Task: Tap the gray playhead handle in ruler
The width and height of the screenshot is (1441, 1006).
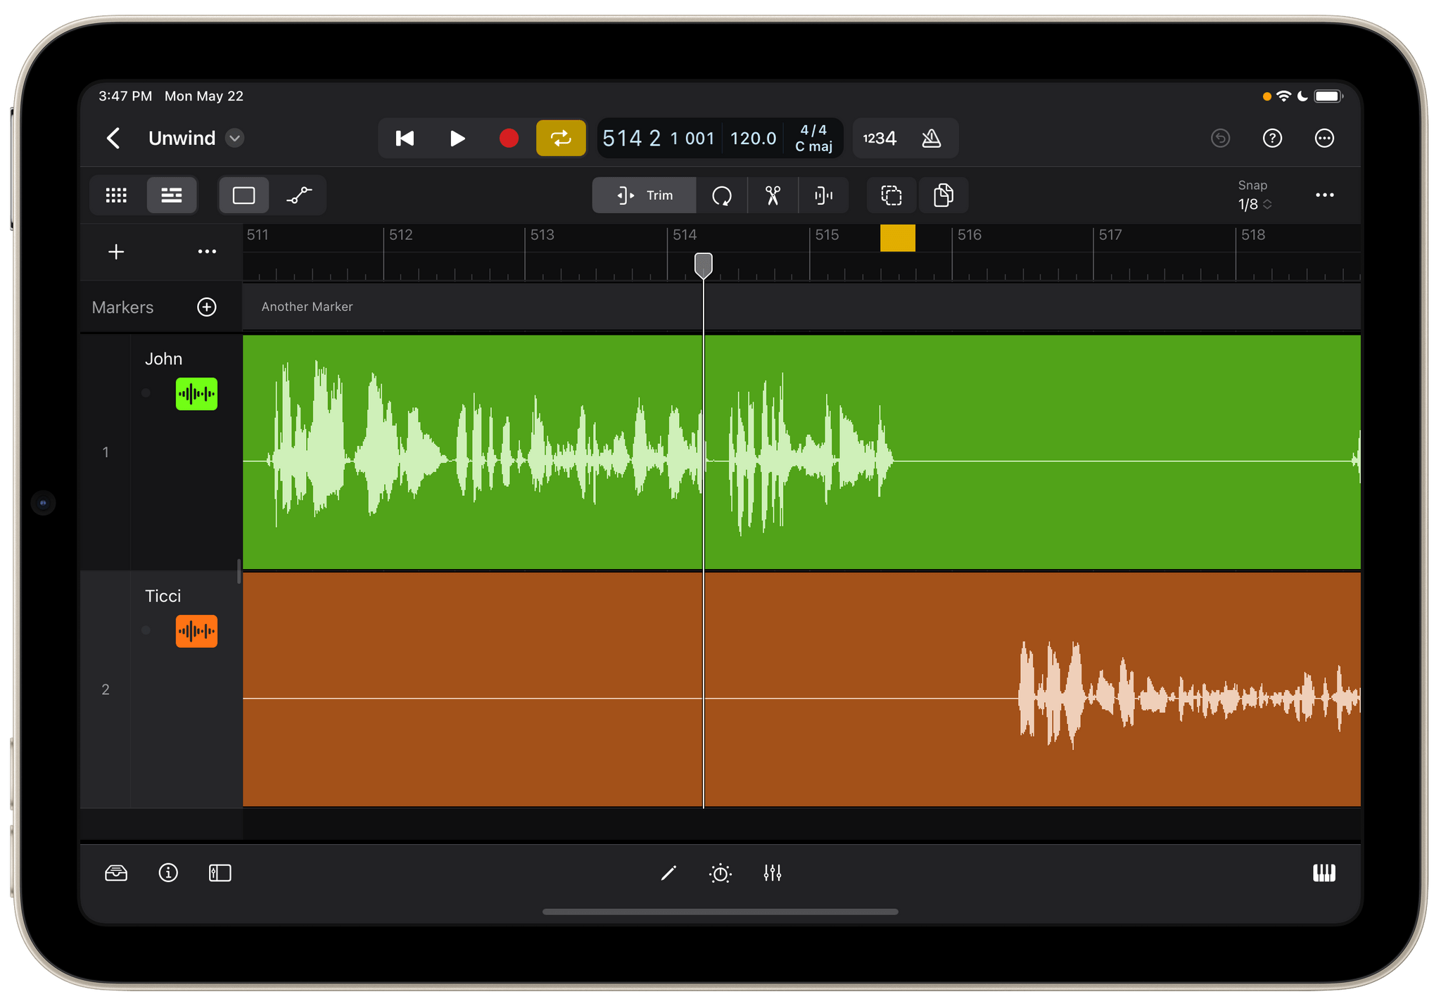Action: [x=704, y=265]
